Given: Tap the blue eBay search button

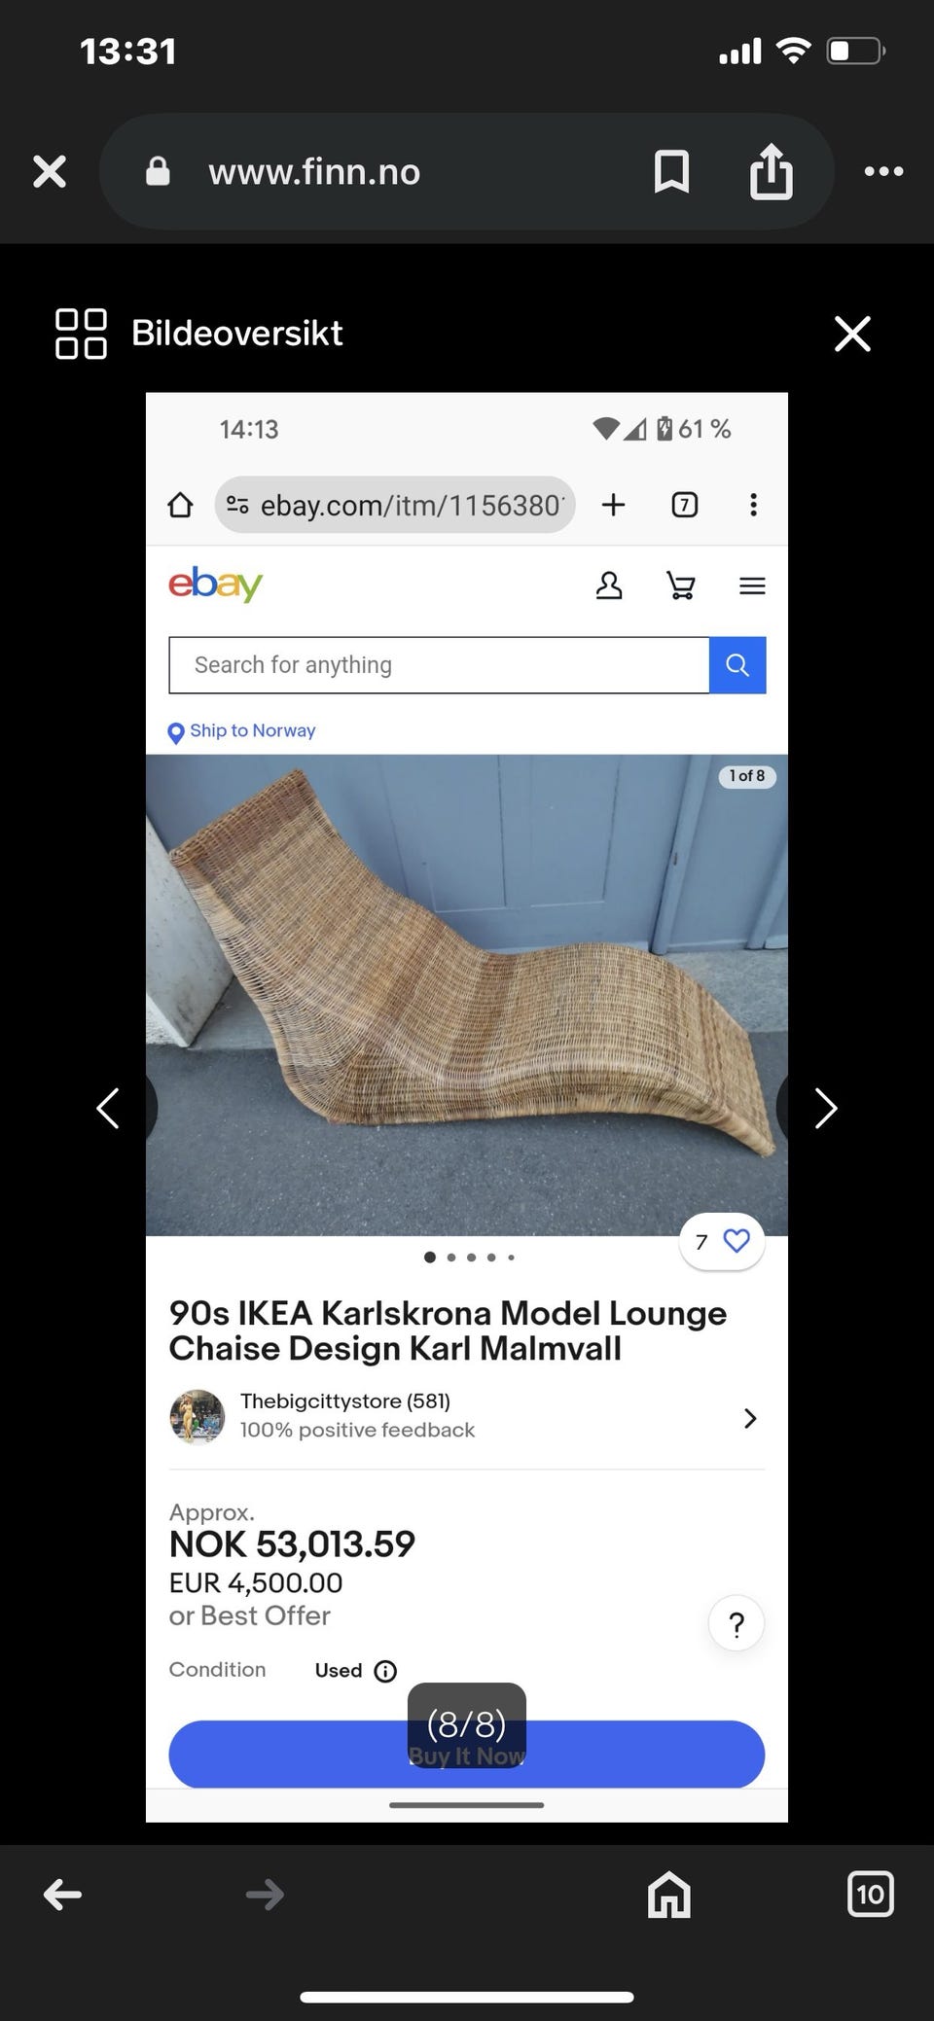Looking at the screenshot, I should click(x=737, y=665).
